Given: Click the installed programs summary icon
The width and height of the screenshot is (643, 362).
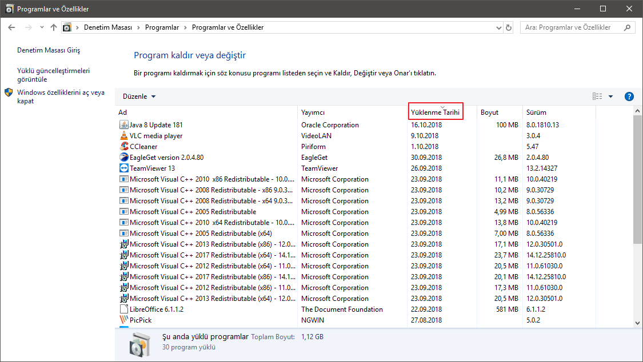Looking at the screenshot, I should tap(139, 344).
